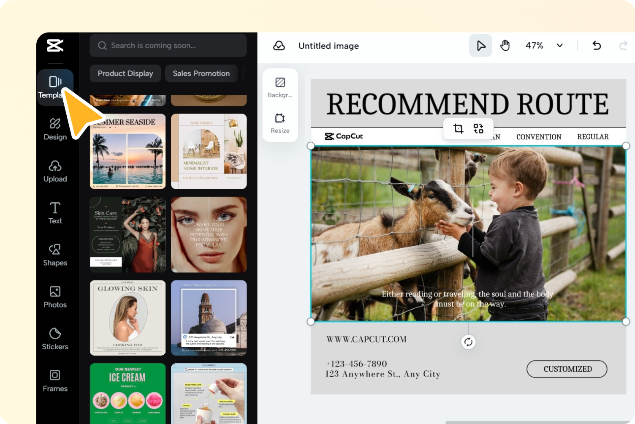Select the Sales Promotion category tab
Image resolution: width=635 pixels, height=424 pixels.
point(201,73)
